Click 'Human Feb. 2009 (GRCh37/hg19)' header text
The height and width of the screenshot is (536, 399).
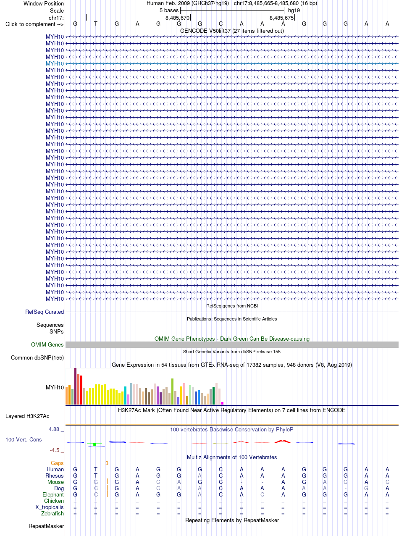(x=188, y=3)
